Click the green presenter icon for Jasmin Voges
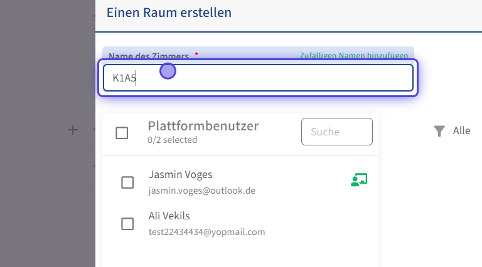This screenshot has height=267, width=482. pos(358,181)
